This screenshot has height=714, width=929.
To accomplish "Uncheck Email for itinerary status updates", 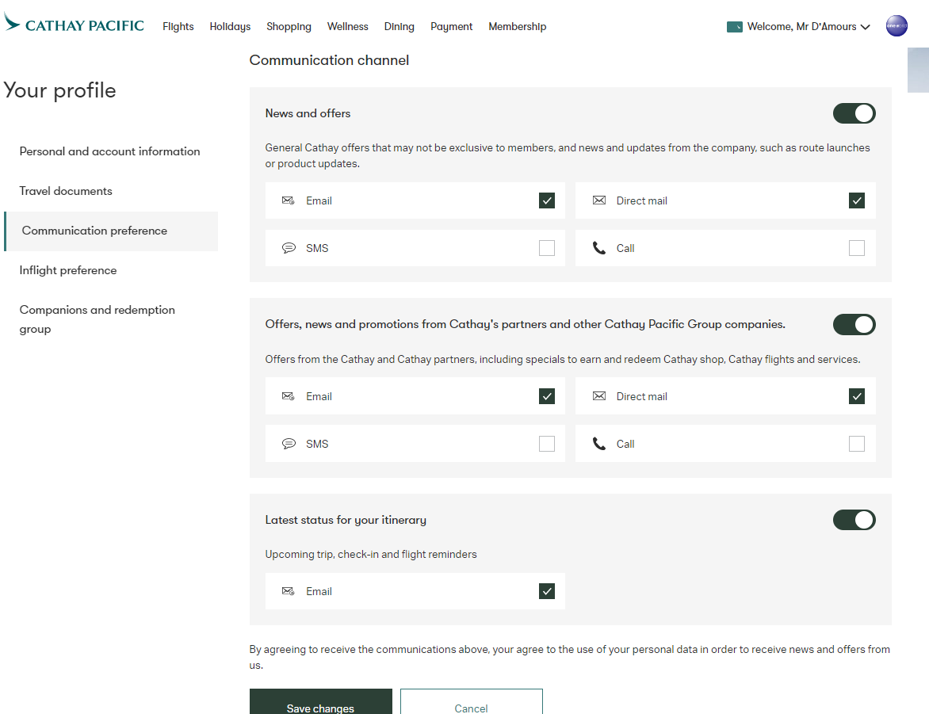I will (x=547, y=590).
